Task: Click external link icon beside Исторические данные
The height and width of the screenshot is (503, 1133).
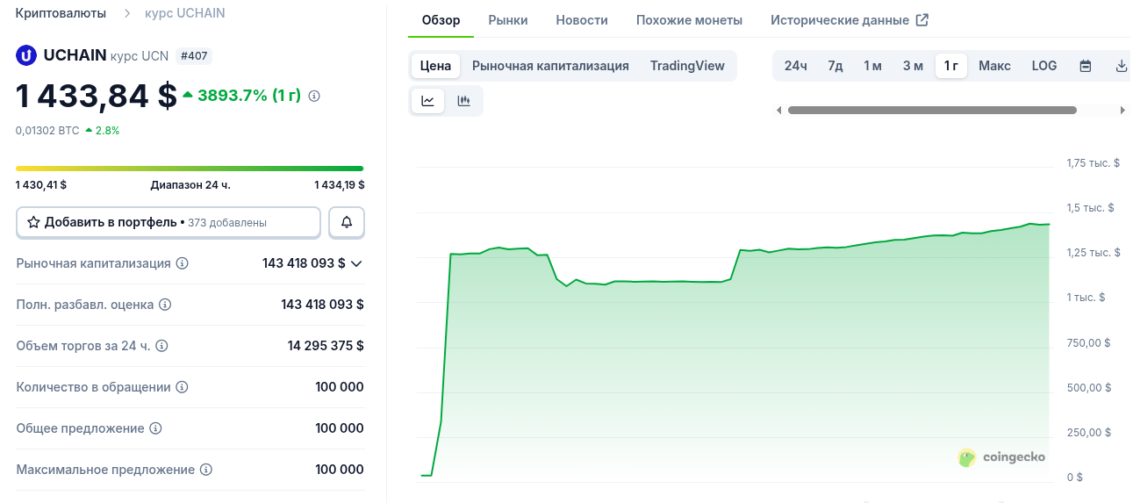Action: pyautogui.click(x=922, y=20)
